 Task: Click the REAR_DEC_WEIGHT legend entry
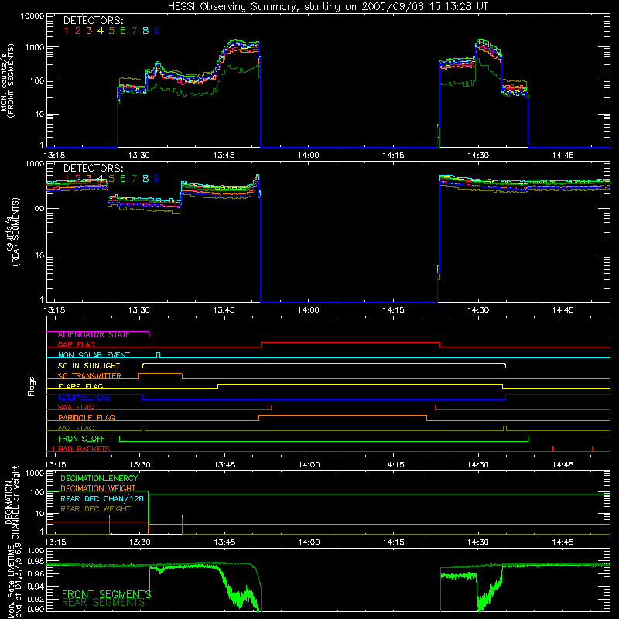click(95, 509)
